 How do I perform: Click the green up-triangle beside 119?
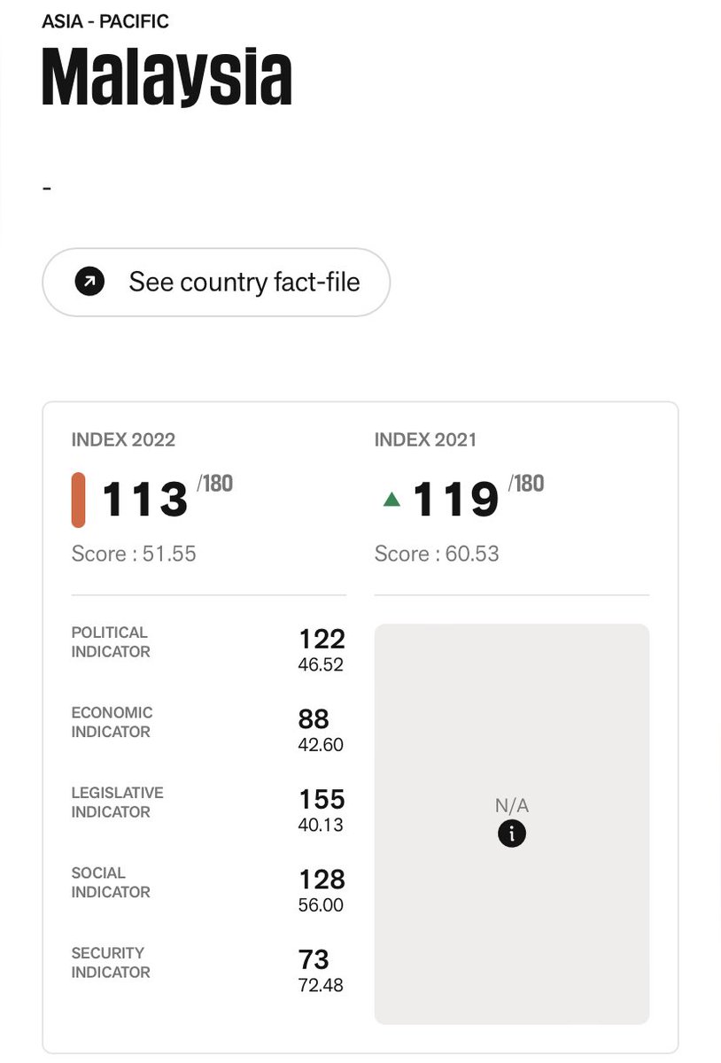(x=391, y=500)
